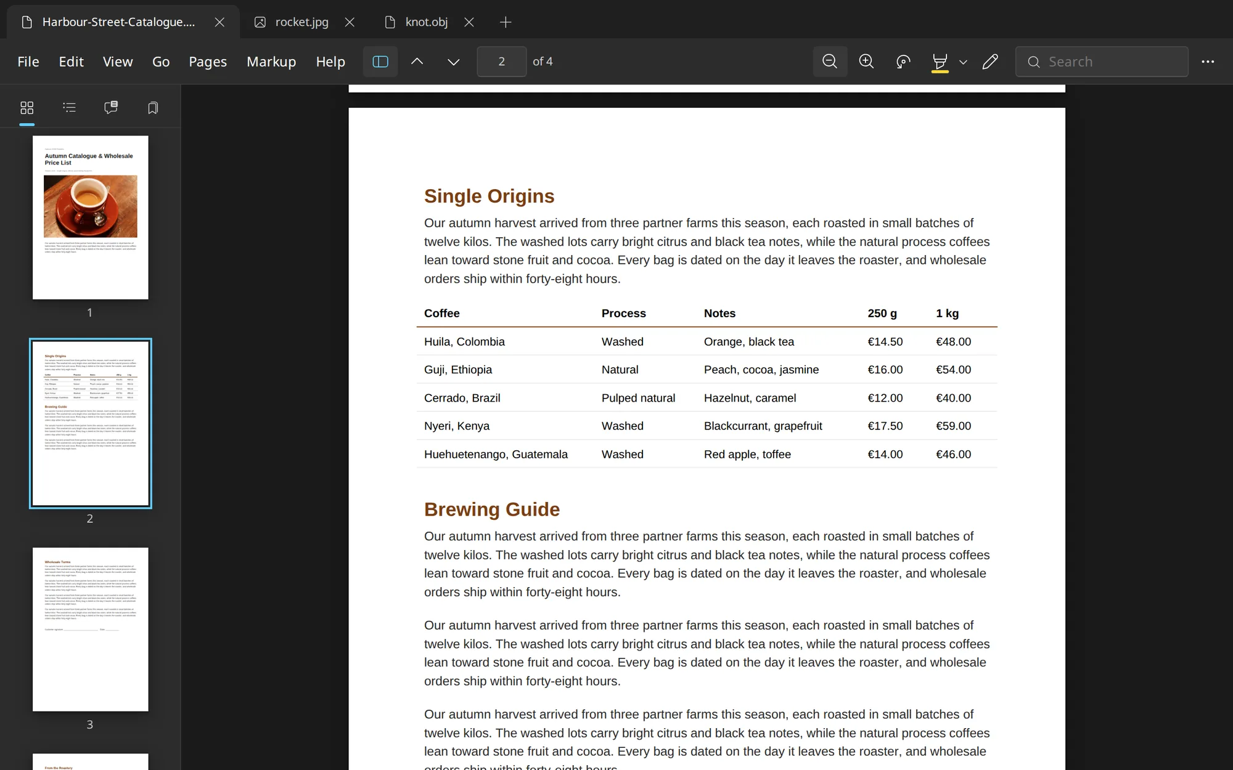Zoom in on the document

[x=866, y=62]
